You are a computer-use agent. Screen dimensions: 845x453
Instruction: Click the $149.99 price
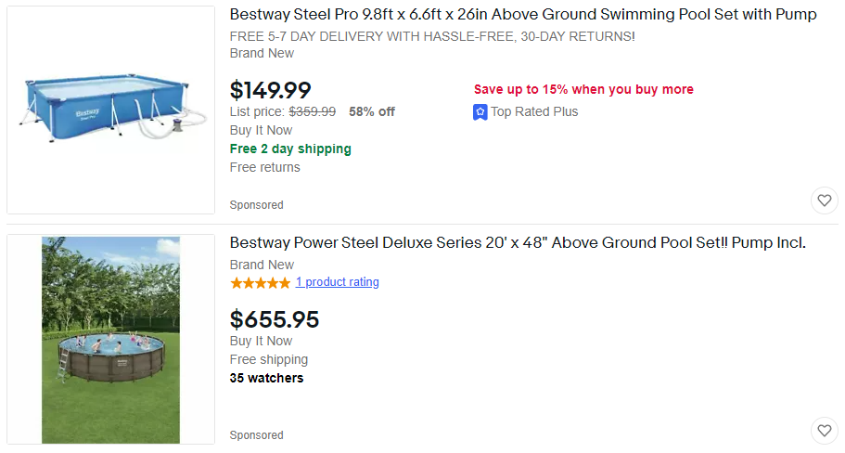(x=271, y=90)
